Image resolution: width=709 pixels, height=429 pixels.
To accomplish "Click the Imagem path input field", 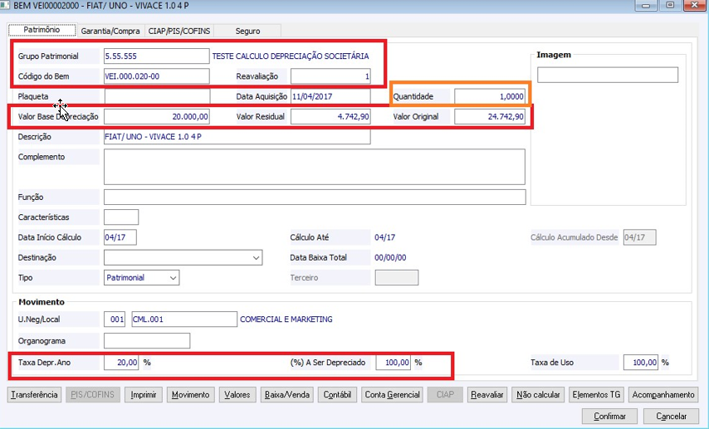I will (607, 75).
